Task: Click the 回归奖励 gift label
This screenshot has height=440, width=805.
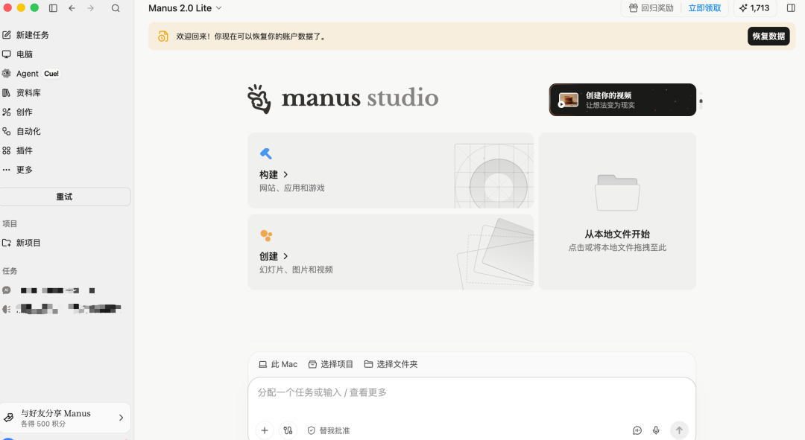Action: point(651,8)
